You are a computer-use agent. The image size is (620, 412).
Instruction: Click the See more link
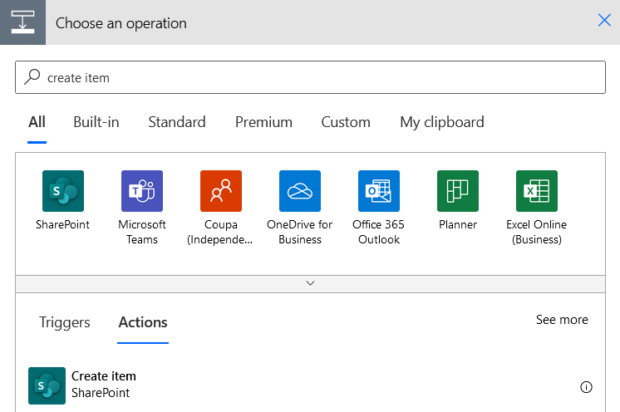tap(562, 320)
